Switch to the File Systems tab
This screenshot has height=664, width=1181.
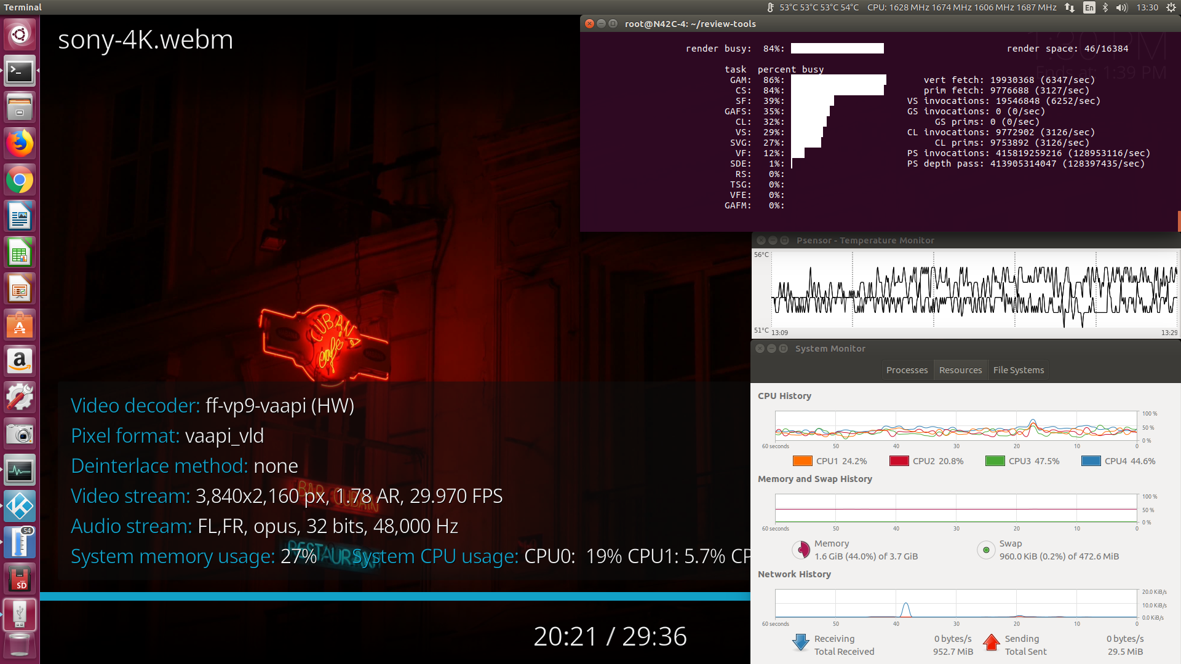coord(1019,370)
